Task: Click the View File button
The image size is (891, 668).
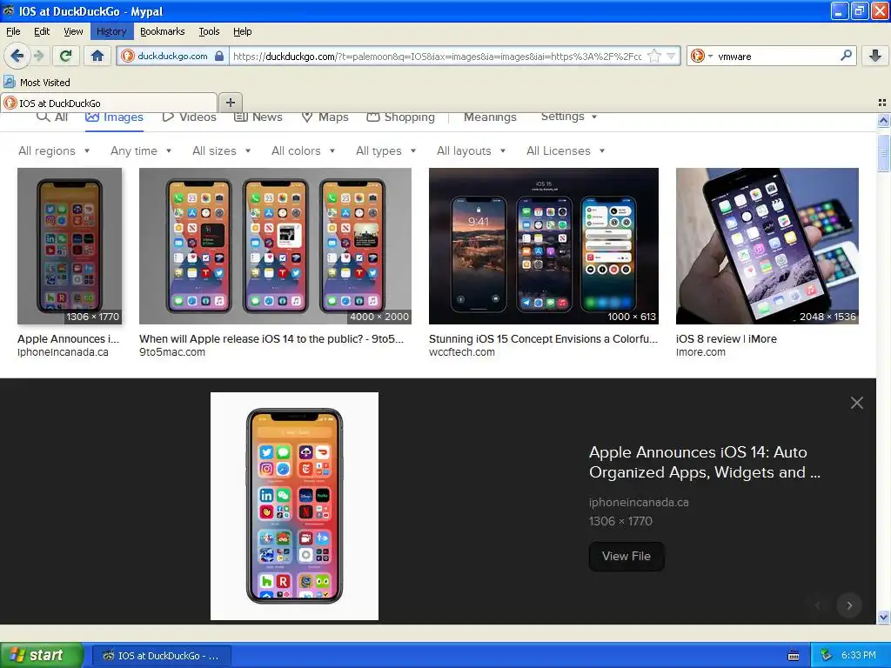Action: [x=626, y=556]
